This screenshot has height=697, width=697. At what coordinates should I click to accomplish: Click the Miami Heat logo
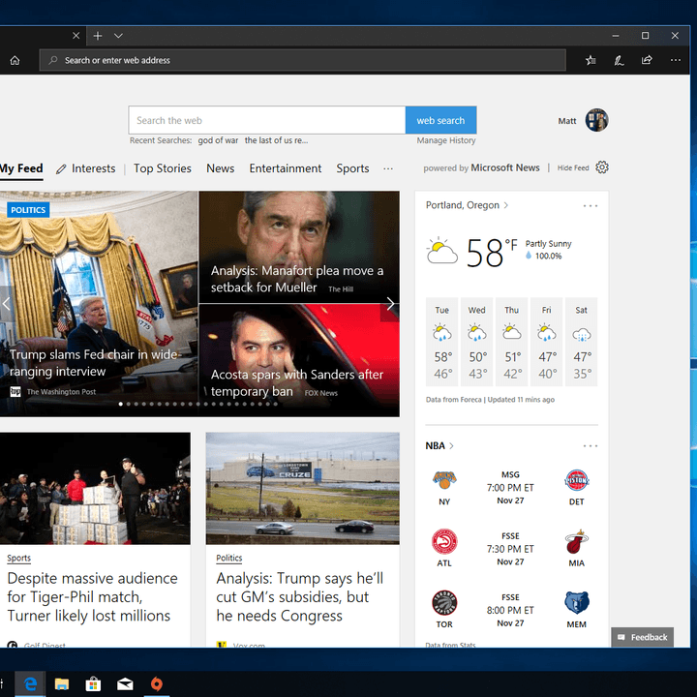tap(577, 541)
